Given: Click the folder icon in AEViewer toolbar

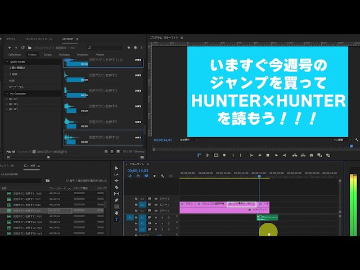Looking at the screenshot, I should point(30,48).
